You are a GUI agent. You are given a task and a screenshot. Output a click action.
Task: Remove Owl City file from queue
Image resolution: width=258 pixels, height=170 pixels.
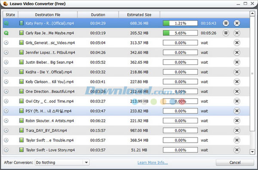click(237, 101)
